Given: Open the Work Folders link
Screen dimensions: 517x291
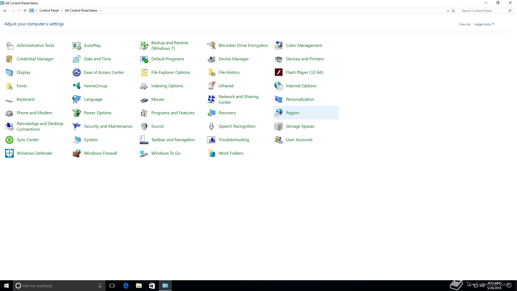Looking at the screenshot, I should pos(231,153).
